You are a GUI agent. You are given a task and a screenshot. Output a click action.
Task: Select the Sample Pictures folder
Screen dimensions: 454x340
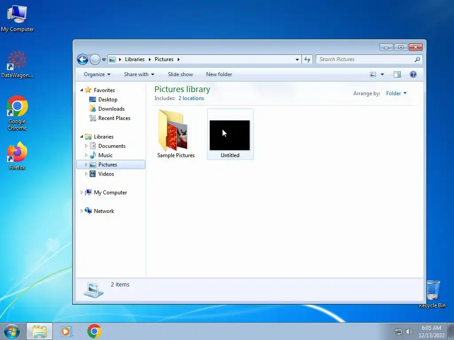pos(176,134)
